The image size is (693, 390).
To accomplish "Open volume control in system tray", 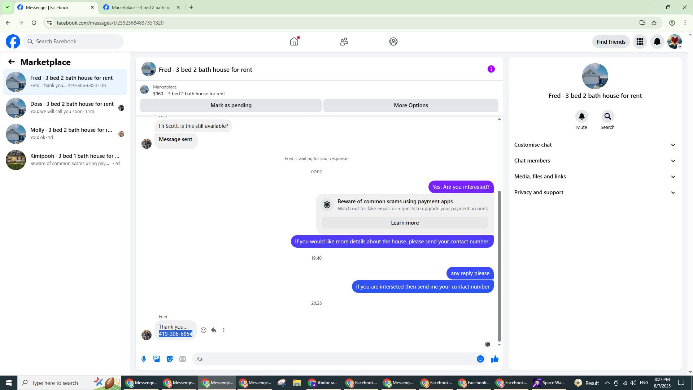I will (633, 383).
